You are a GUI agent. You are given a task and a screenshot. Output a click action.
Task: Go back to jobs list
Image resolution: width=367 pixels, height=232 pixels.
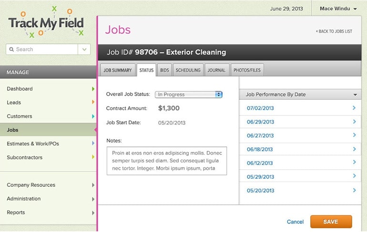(x=334, y=31)
